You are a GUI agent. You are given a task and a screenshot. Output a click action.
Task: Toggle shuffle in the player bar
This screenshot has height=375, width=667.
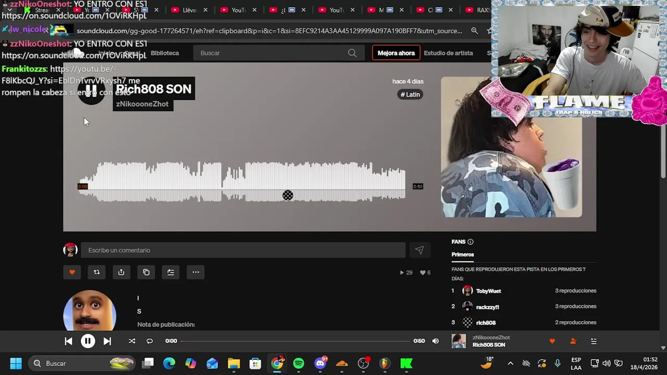(132, 341)
